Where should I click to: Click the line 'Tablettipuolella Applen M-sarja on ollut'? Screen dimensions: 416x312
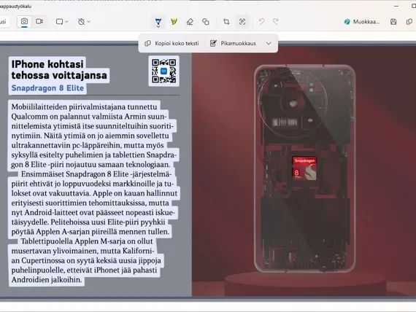pyautogui.click(x=87, y=241)
